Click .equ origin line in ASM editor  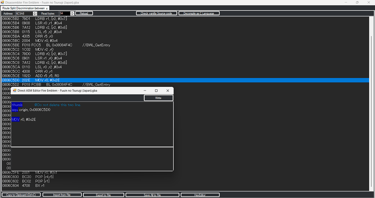(31, 110)
